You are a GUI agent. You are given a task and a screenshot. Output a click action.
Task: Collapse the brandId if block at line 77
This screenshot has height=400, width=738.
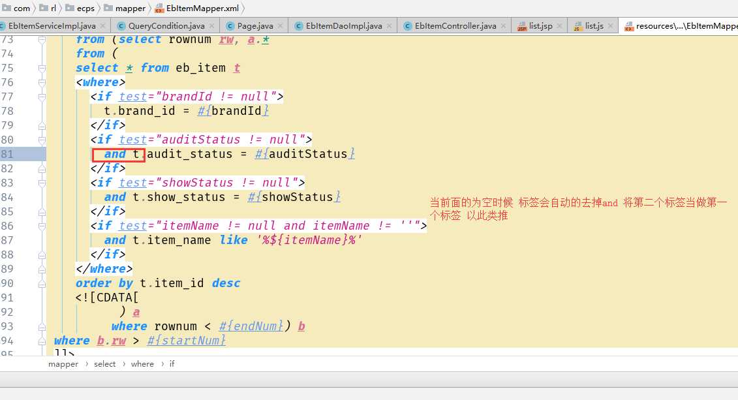click(x=42, y=97)
